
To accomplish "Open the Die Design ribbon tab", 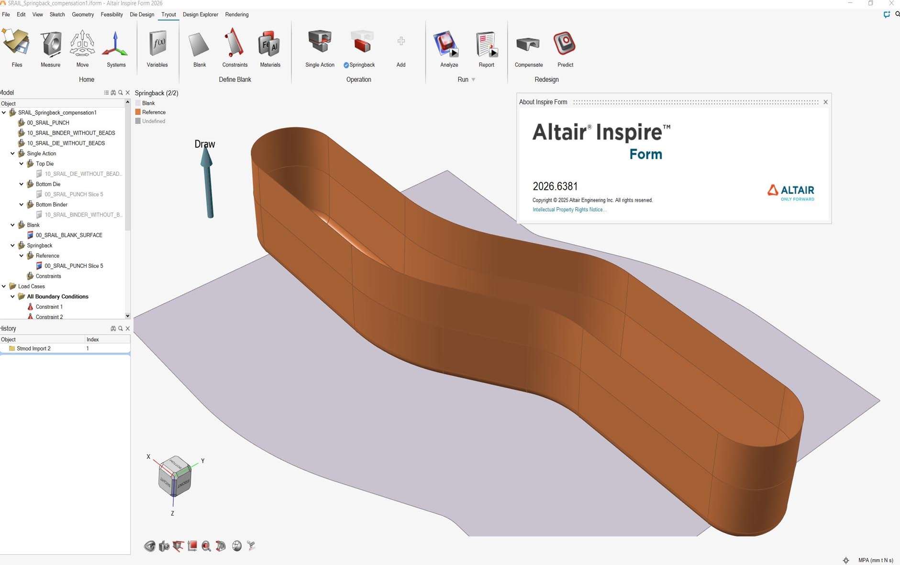I will 142,14.
